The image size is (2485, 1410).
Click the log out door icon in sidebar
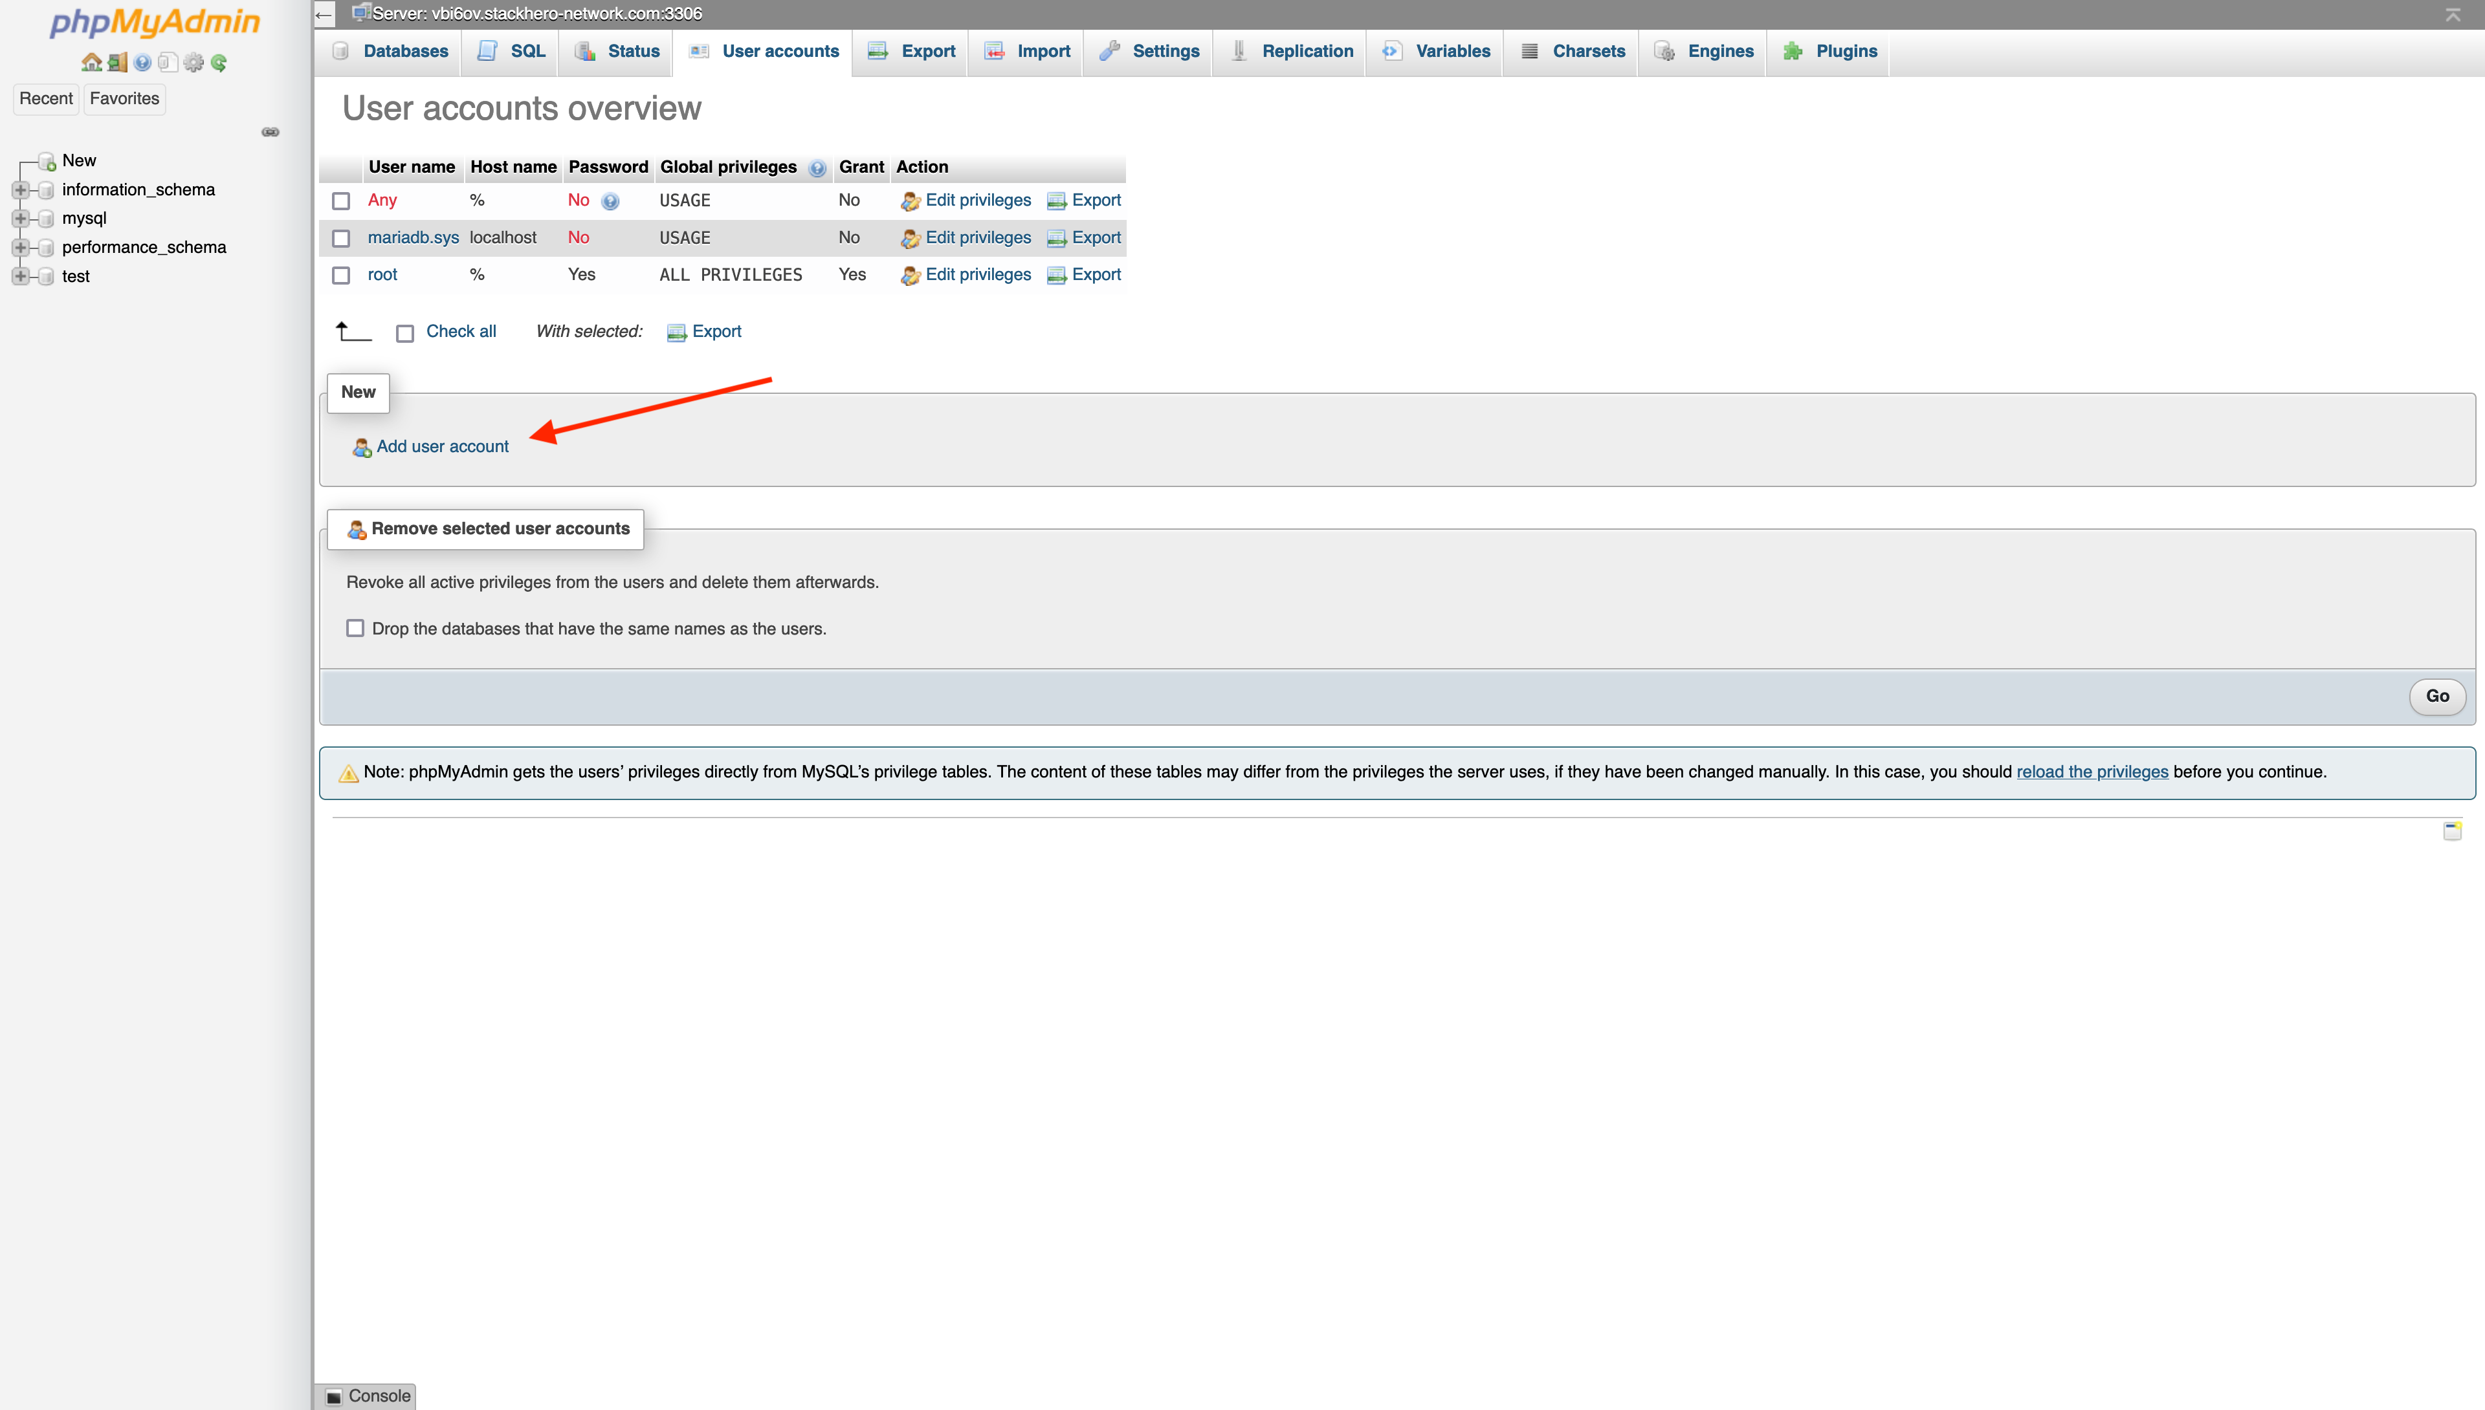click(117, 62)
